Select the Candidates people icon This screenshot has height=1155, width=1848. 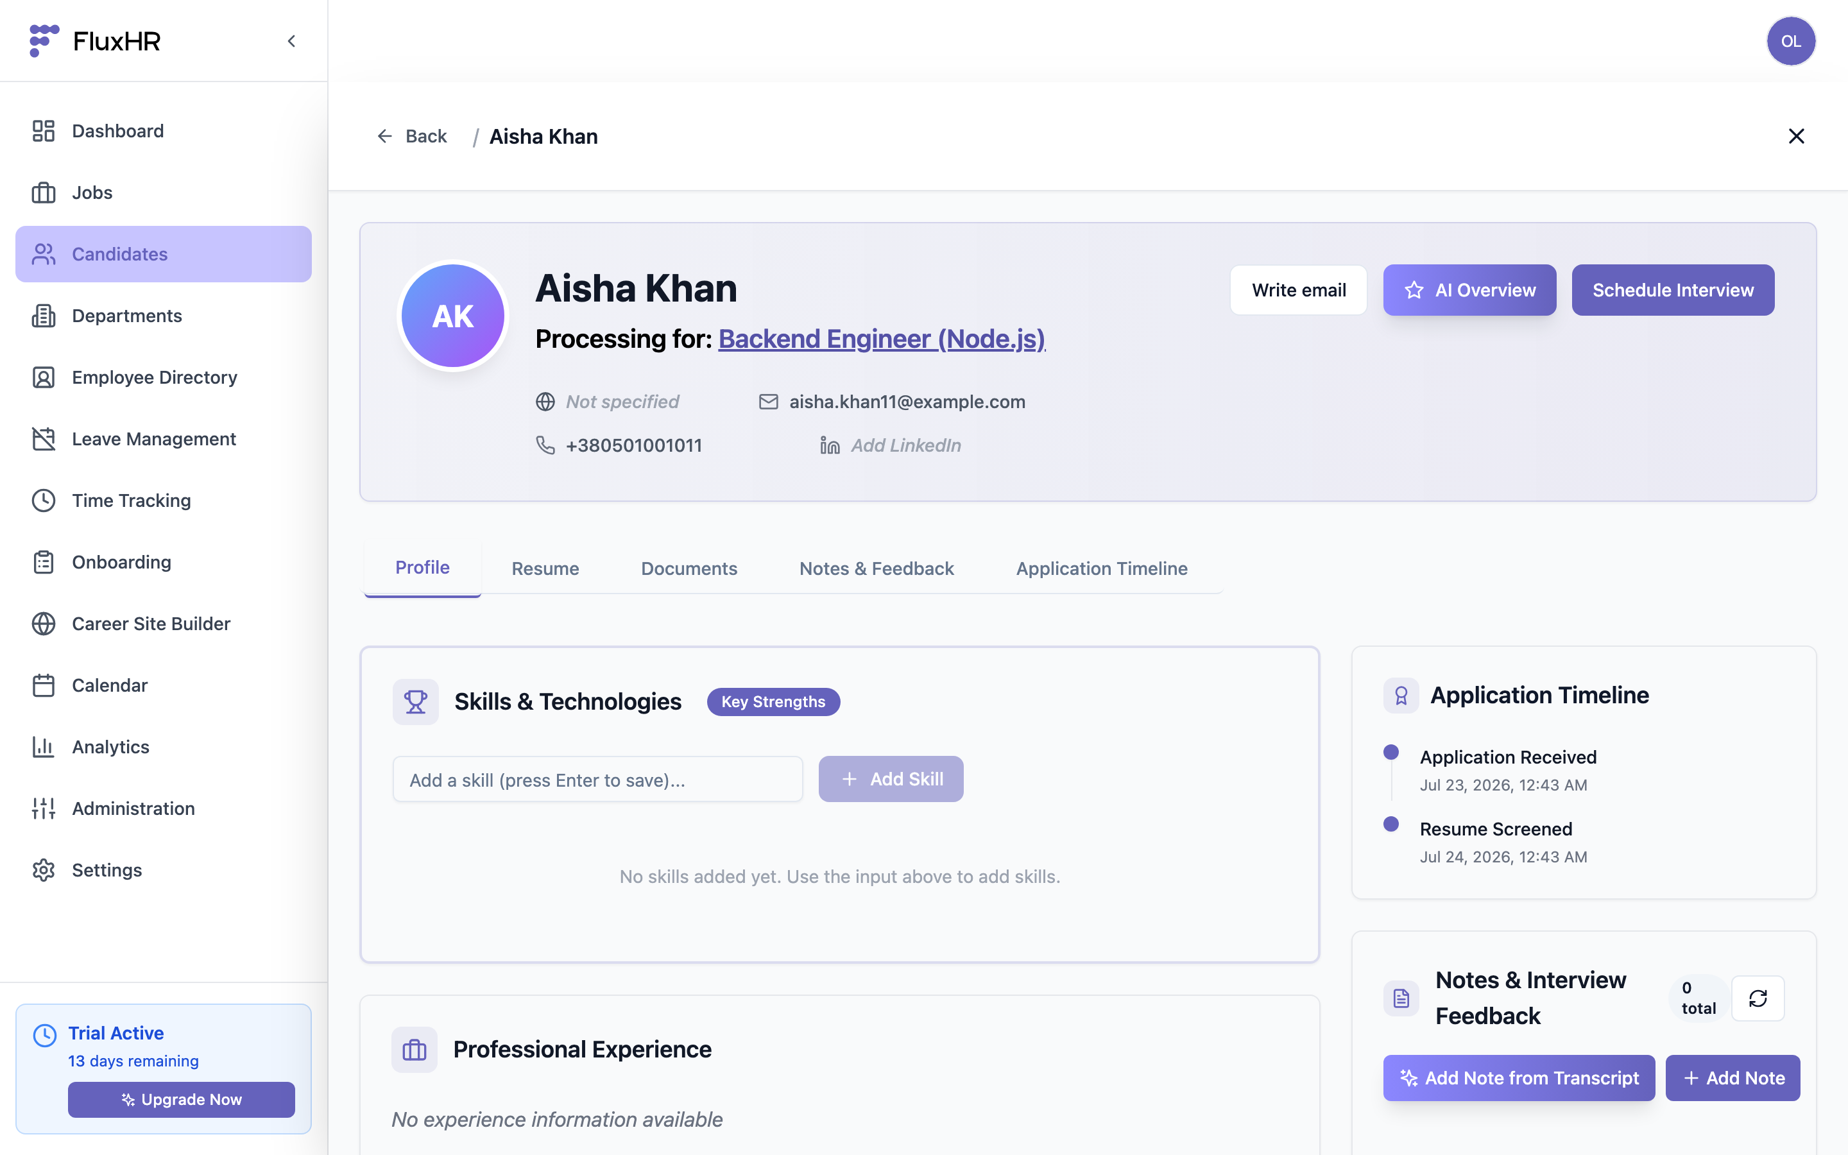click(x=44, y=254)
